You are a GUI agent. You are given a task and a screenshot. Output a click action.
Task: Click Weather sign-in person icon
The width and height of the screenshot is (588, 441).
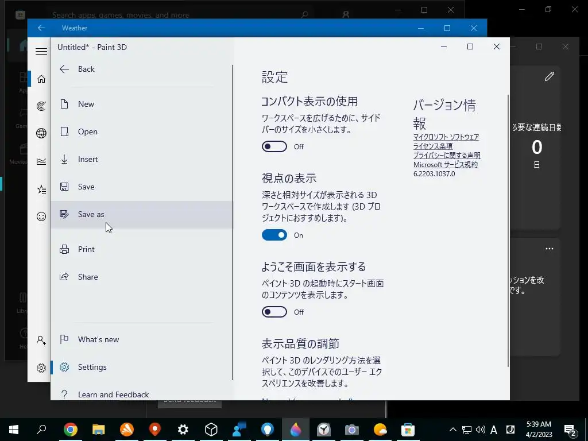41,340
